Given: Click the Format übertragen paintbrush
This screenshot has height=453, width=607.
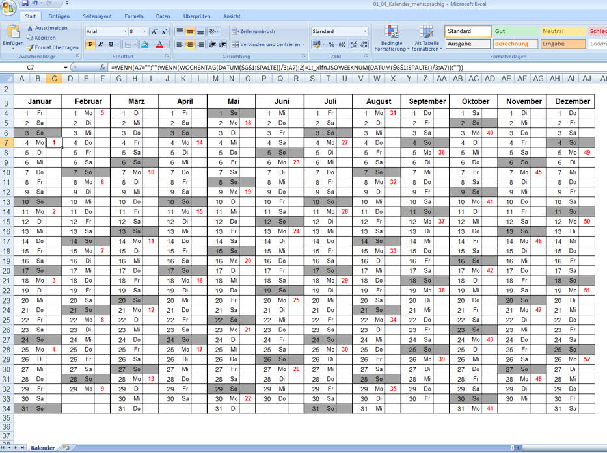Looking at the screenshot, I should (31, 47).
